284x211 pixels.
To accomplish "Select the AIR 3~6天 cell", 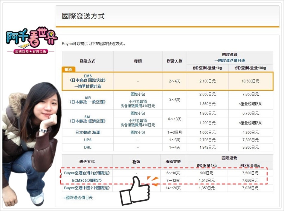I will pyautogui.click(x=175, y=100).
